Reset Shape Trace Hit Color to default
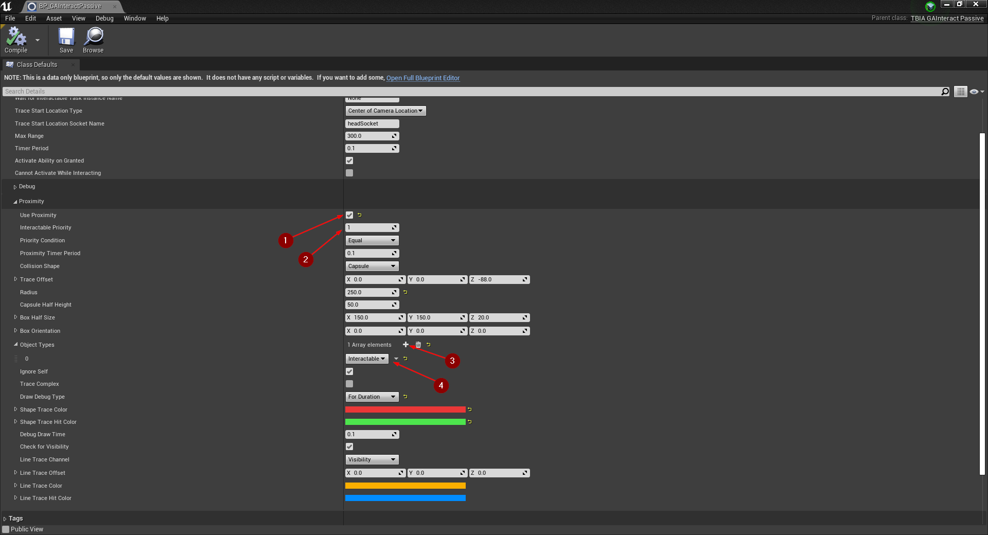988x535 pixels. [470, 422]
